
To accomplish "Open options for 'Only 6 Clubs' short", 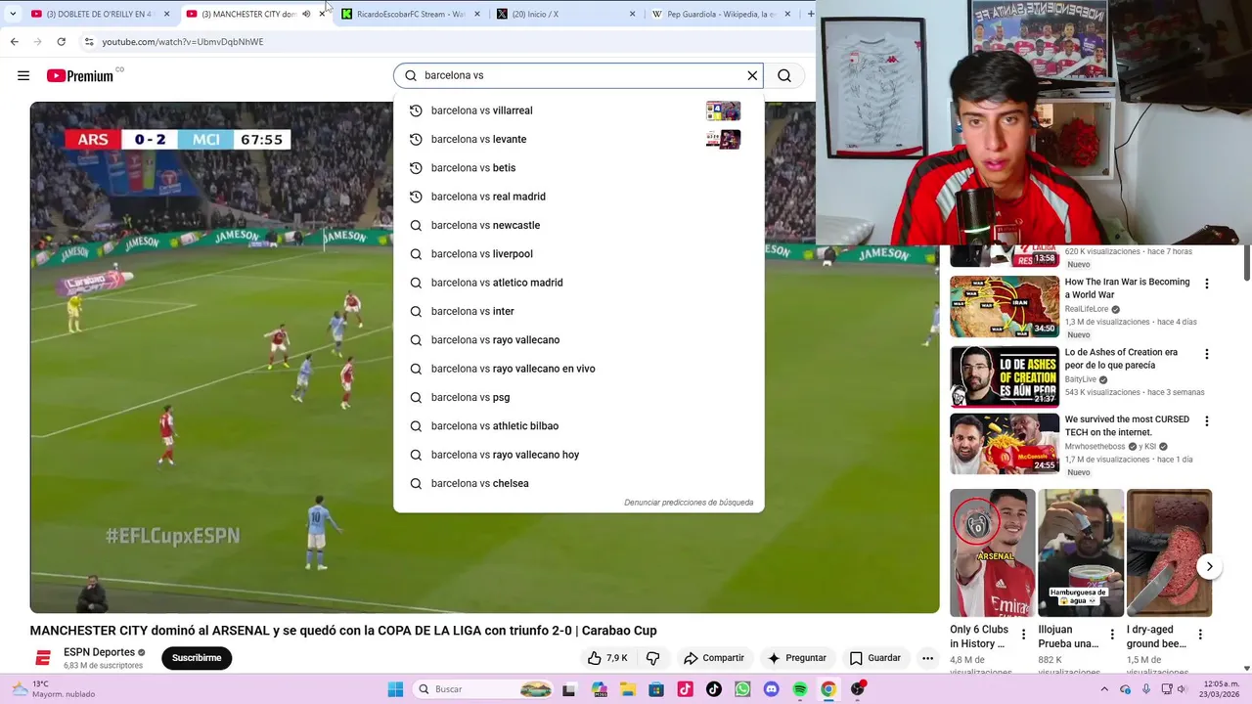I will pos(1024,635).
